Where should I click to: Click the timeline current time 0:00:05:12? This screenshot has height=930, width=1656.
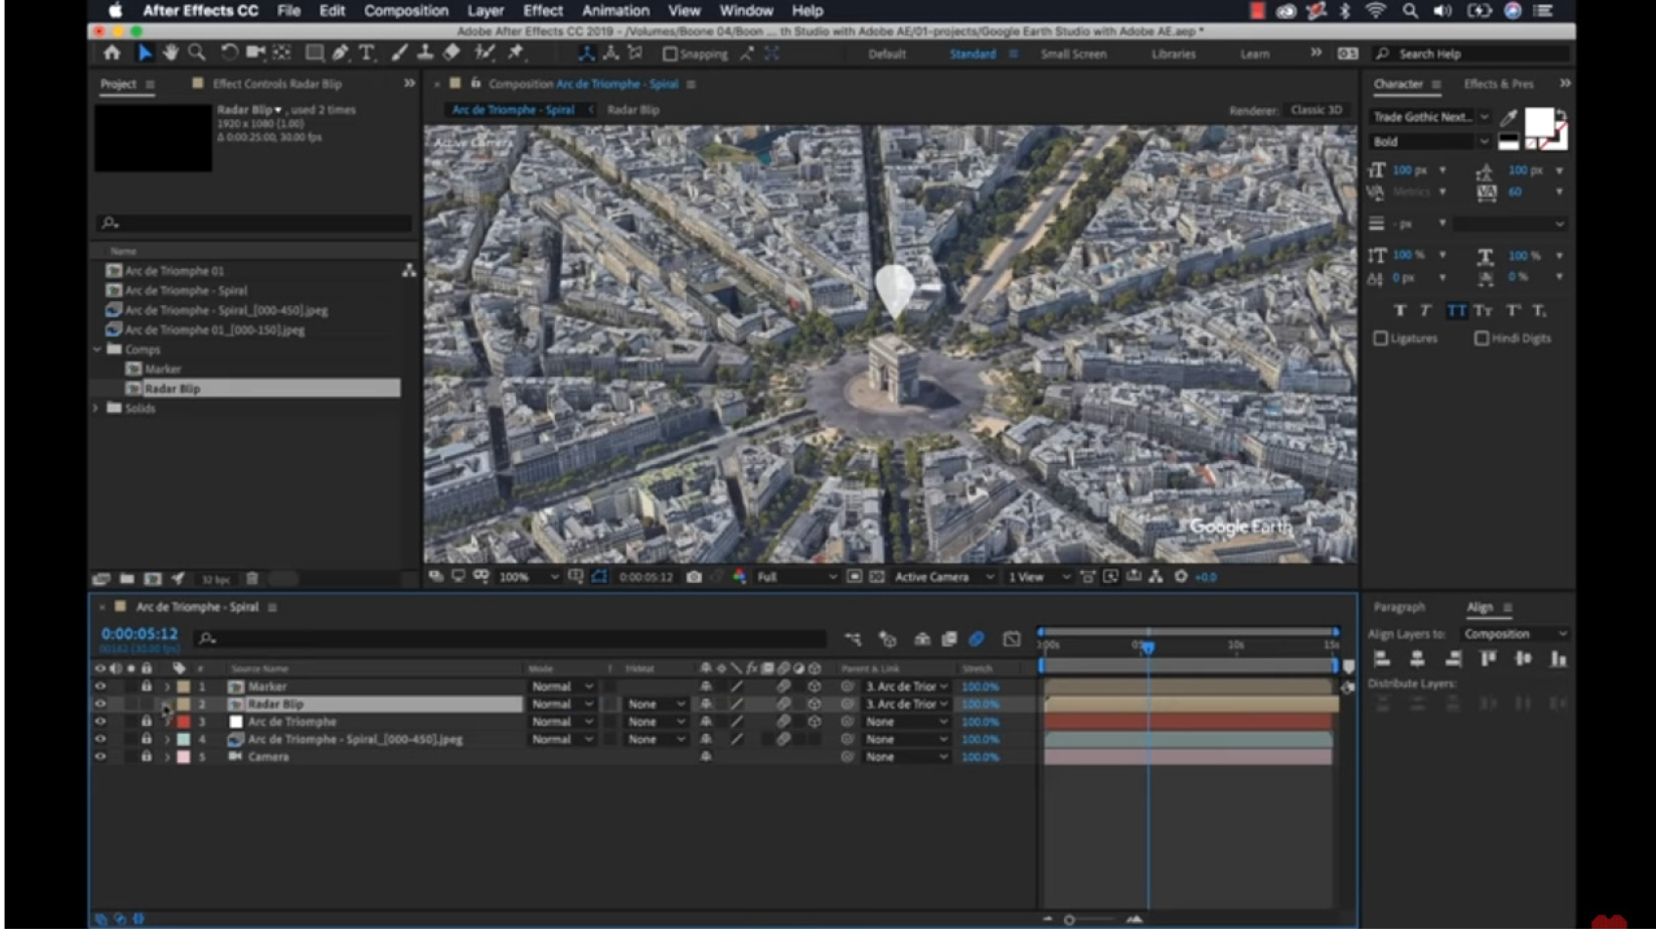click(139, 634)
